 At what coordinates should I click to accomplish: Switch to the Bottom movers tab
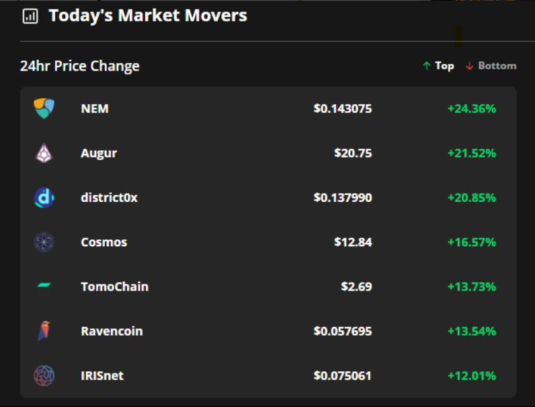[491, 65]
